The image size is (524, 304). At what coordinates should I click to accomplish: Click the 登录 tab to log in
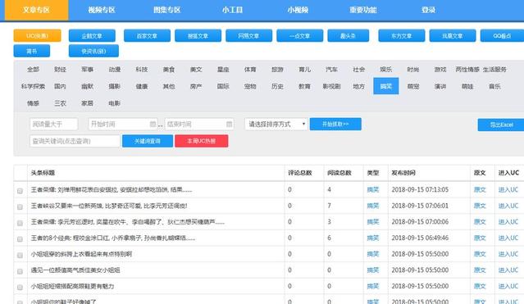(x=428, y=10)
